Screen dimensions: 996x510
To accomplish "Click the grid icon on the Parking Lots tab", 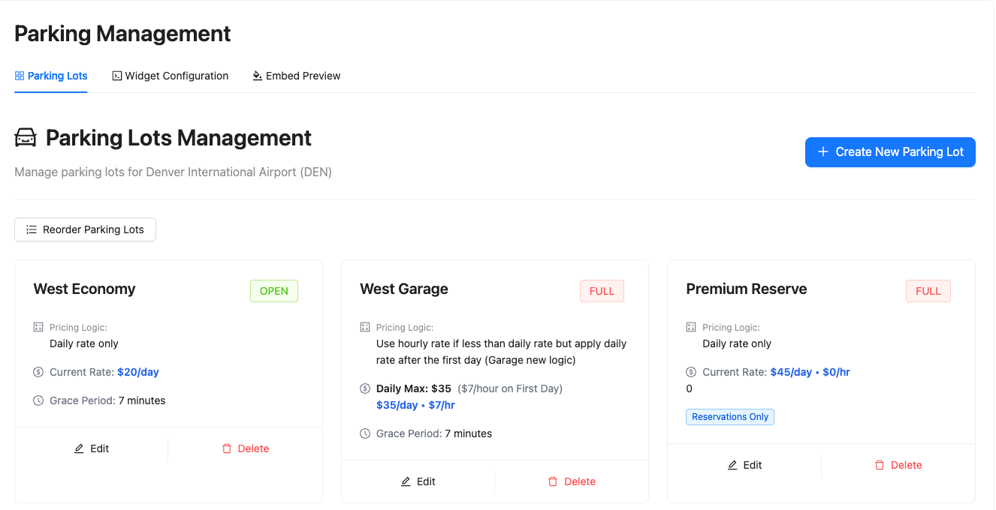I will coord(17,75).
